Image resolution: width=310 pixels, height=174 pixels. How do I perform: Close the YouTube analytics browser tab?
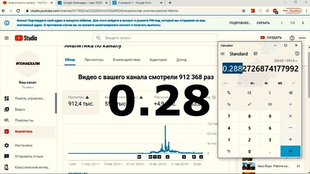point(52,3)
